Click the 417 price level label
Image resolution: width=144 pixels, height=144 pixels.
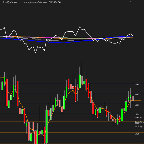137,94
